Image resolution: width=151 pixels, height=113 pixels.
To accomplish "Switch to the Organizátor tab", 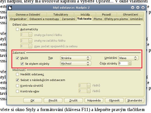I will (x=18, y=19).
